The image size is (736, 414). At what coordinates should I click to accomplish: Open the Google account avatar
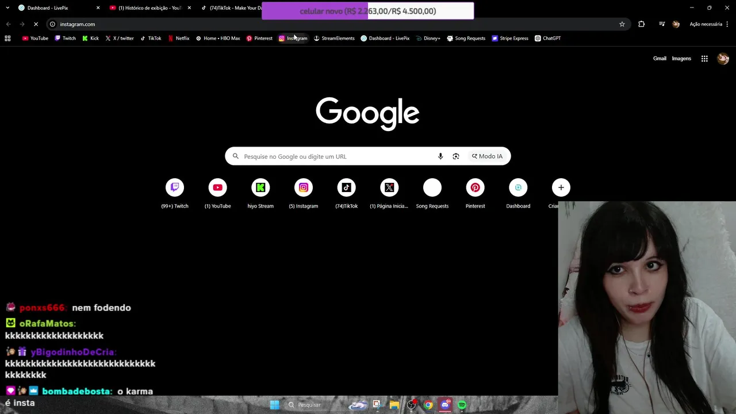723,59
